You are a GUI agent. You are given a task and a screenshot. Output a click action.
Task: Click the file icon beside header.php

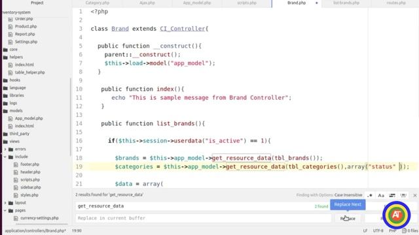pyautogui.click(x=16, y=172)
